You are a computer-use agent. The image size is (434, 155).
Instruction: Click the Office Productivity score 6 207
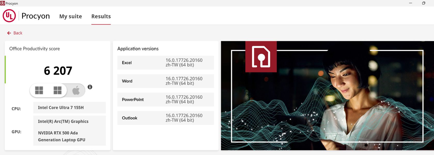(x=58, y=71)
